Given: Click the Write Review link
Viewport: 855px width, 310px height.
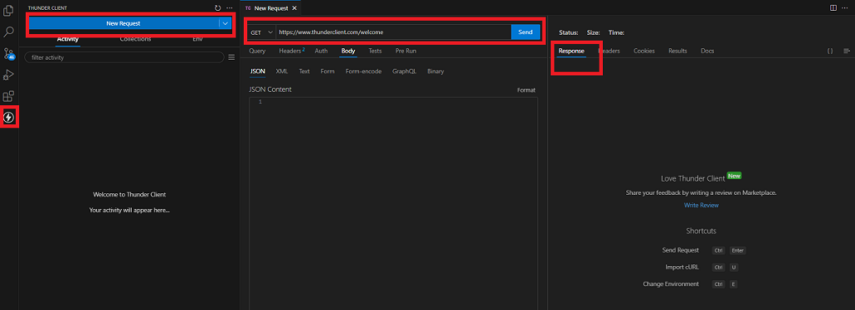Looking at the screenshot, I should pos(701,205).
